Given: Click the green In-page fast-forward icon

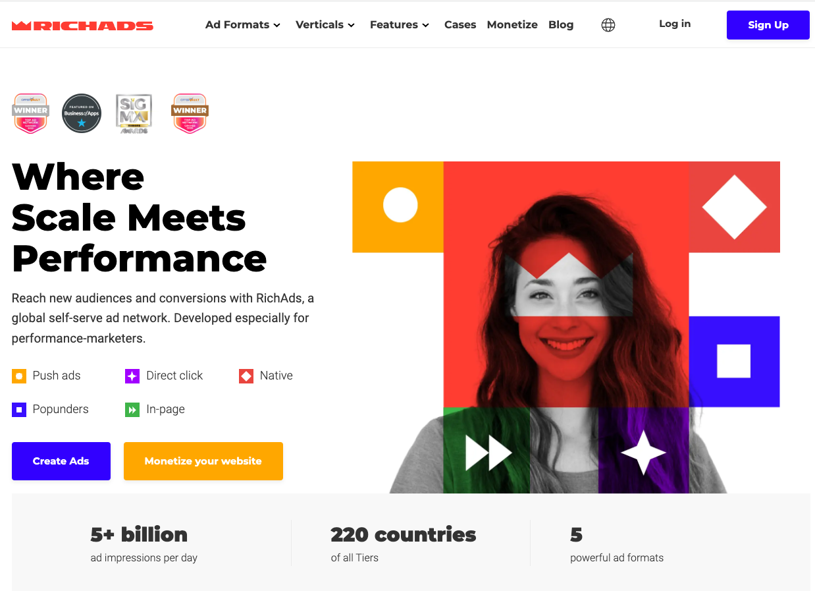Looking at the screenshot, I should [x=132, y=410].
